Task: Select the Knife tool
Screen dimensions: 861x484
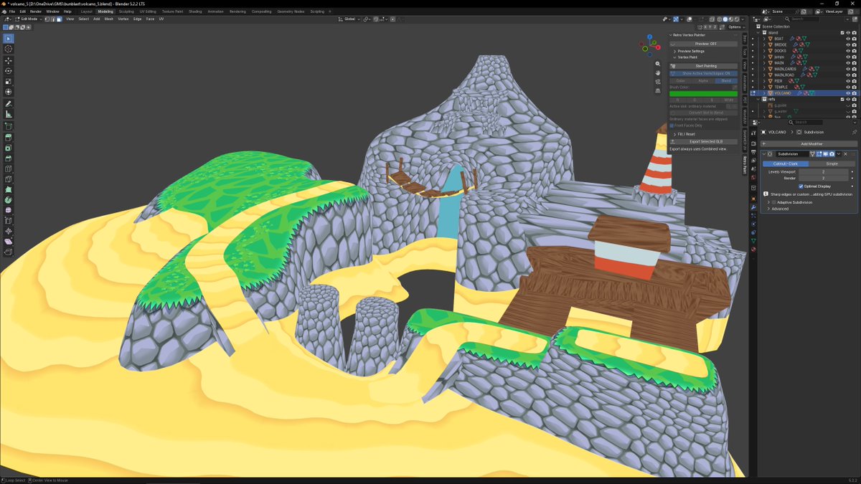Action: click(x=9, y=179)
